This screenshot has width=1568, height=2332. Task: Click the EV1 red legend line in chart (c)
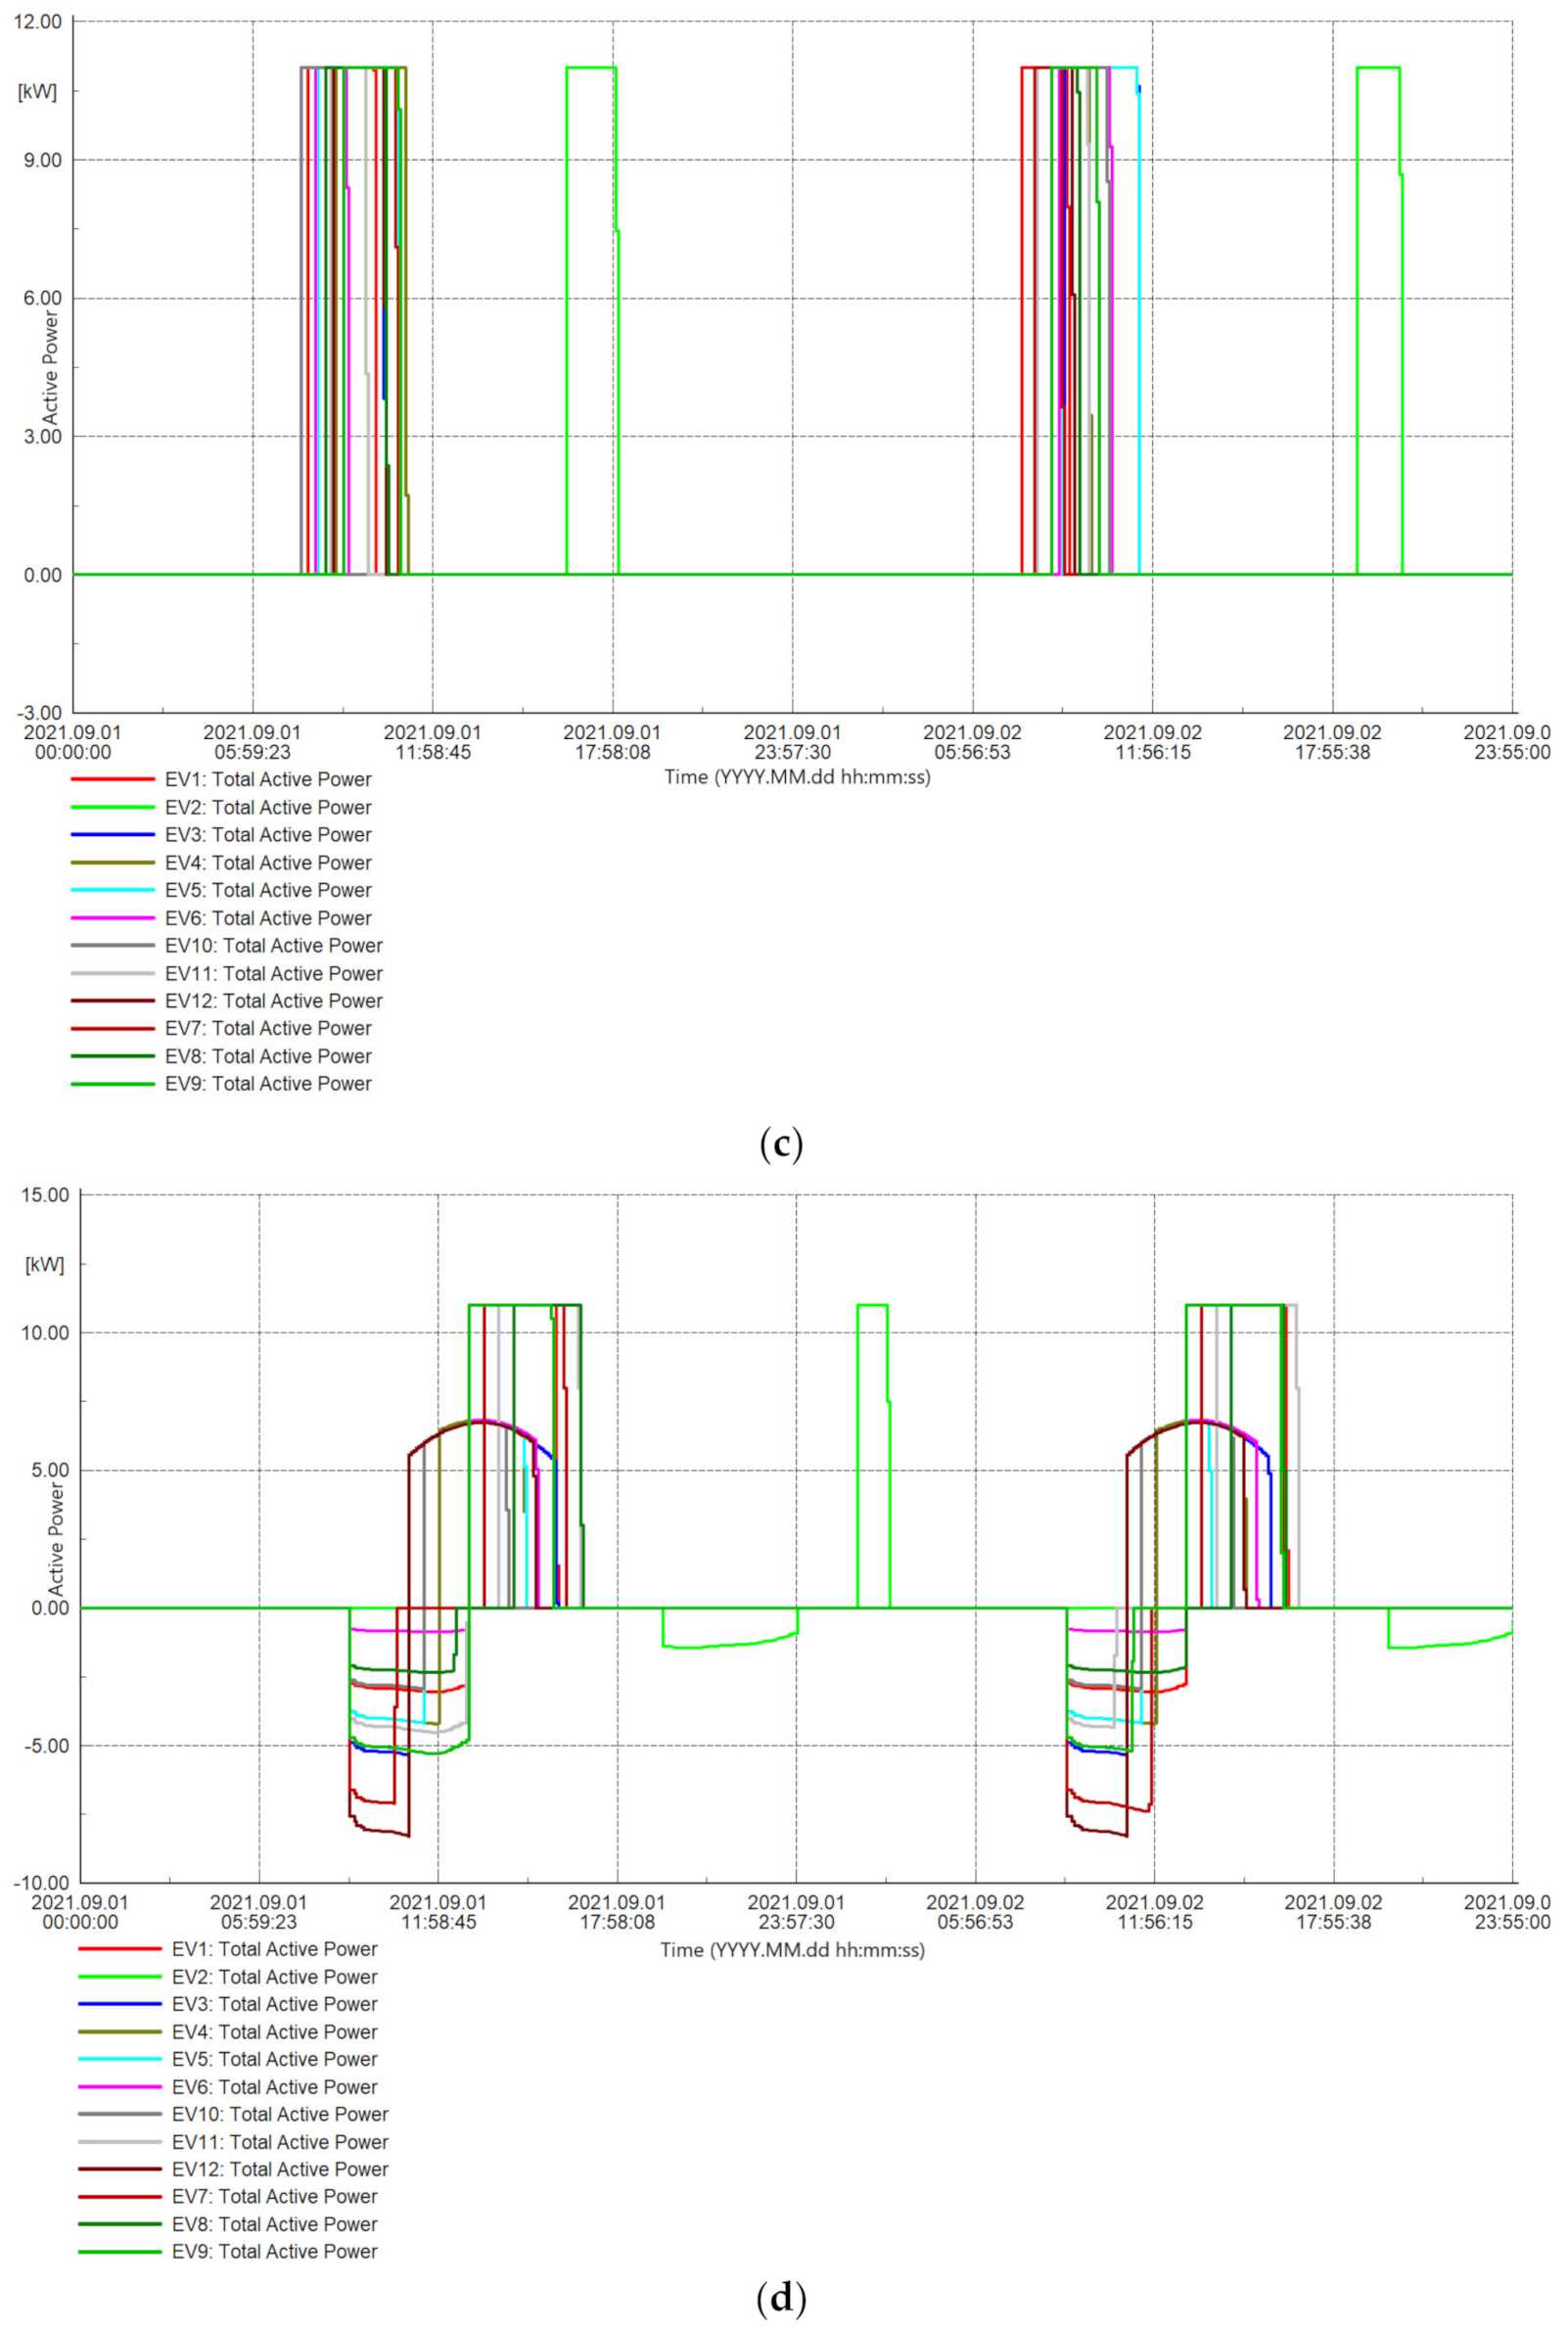tap(113, 779)
